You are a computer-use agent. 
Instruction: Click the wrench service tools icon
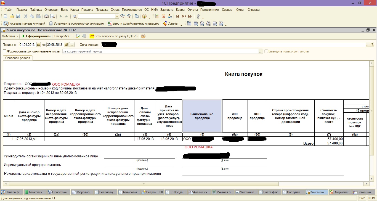click(x=198, y=17)
